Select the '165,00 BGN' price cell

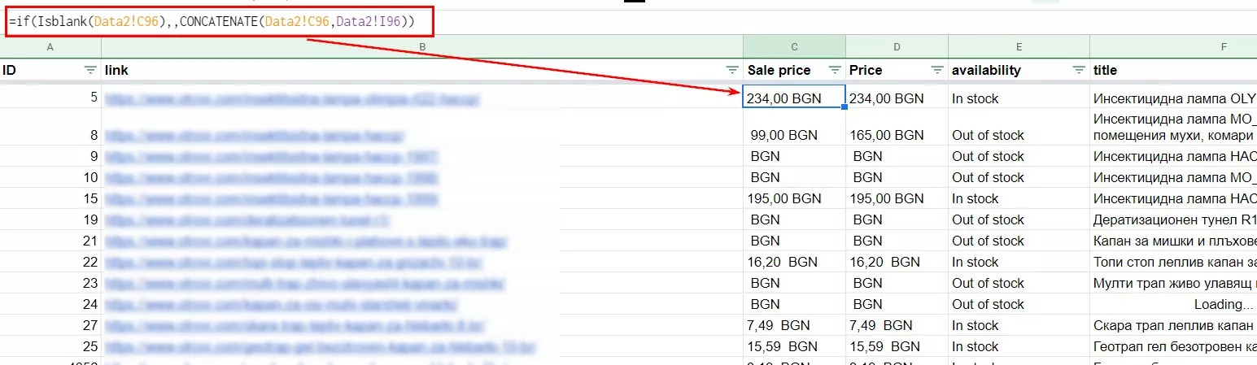pyautogui.click(x=897, y=128)
